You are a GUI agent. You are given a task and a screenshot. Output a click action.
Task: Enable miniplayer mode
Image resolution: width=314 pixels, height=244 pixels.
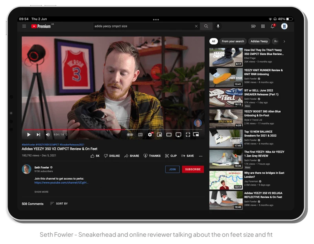tap(159, 135)
